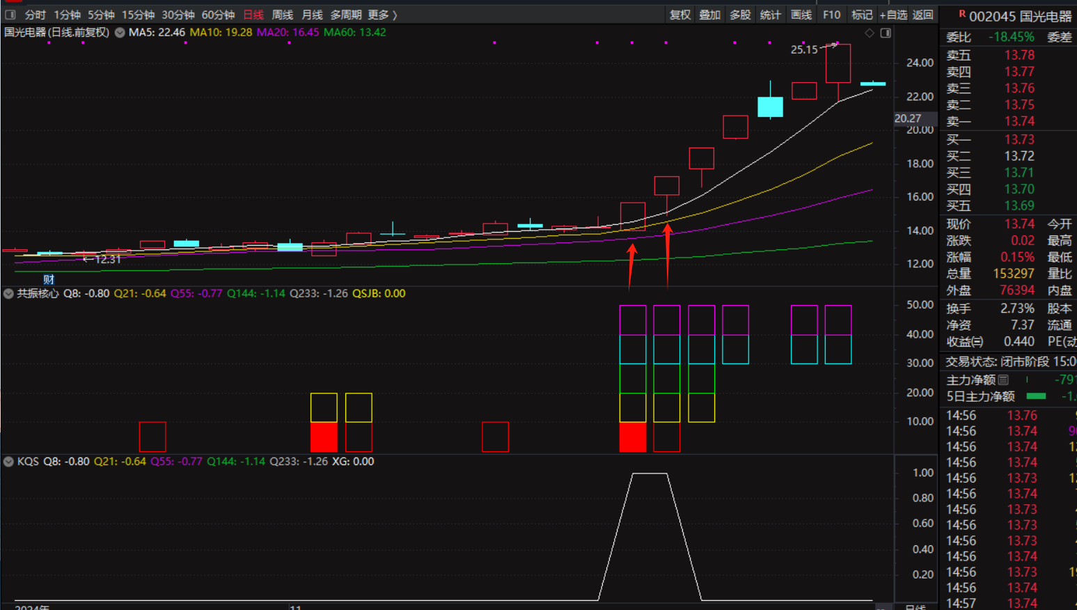Toggle 复权 price adjustment
Viewport: 1077px width, 610px height.
[679, 15]
